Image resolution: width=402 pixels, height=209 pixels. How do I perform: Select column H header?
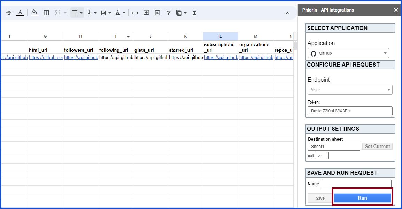(x=80, y=36)
